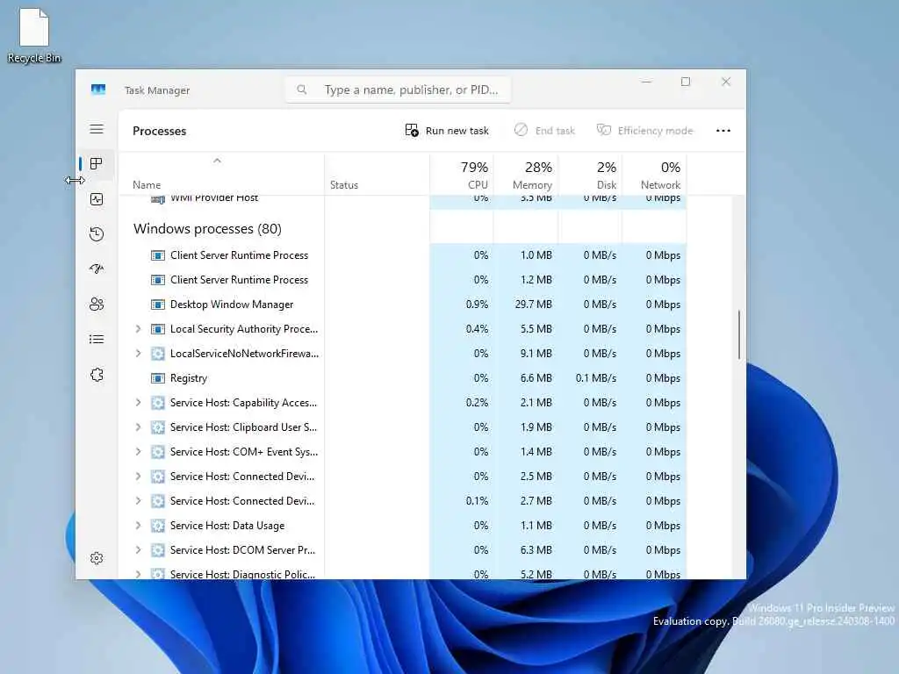Image resolution: width=899 pixels, height=674 pixels.
Task: Click the Desktop Window Manager process icon
Action: tap(158, 305)
